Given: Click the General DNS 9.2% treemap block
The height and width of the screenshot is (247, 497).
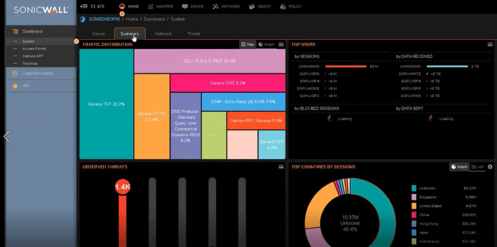Looking at the screenshot, I should tap(228, 83).
